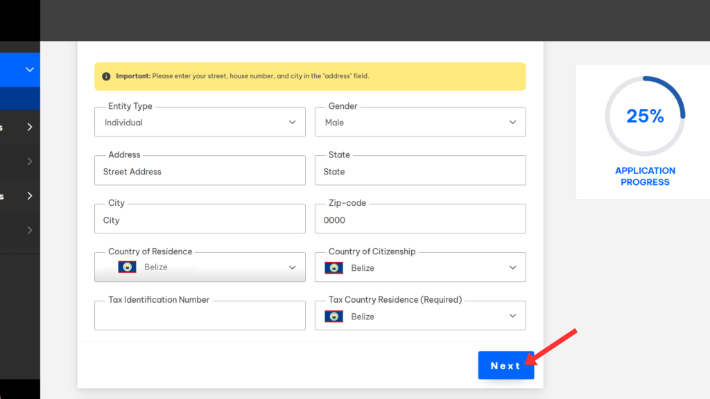Screen dimensions: 710x399
Task: Expand the Country of Residence selector
Action: [x=291, y=267]
